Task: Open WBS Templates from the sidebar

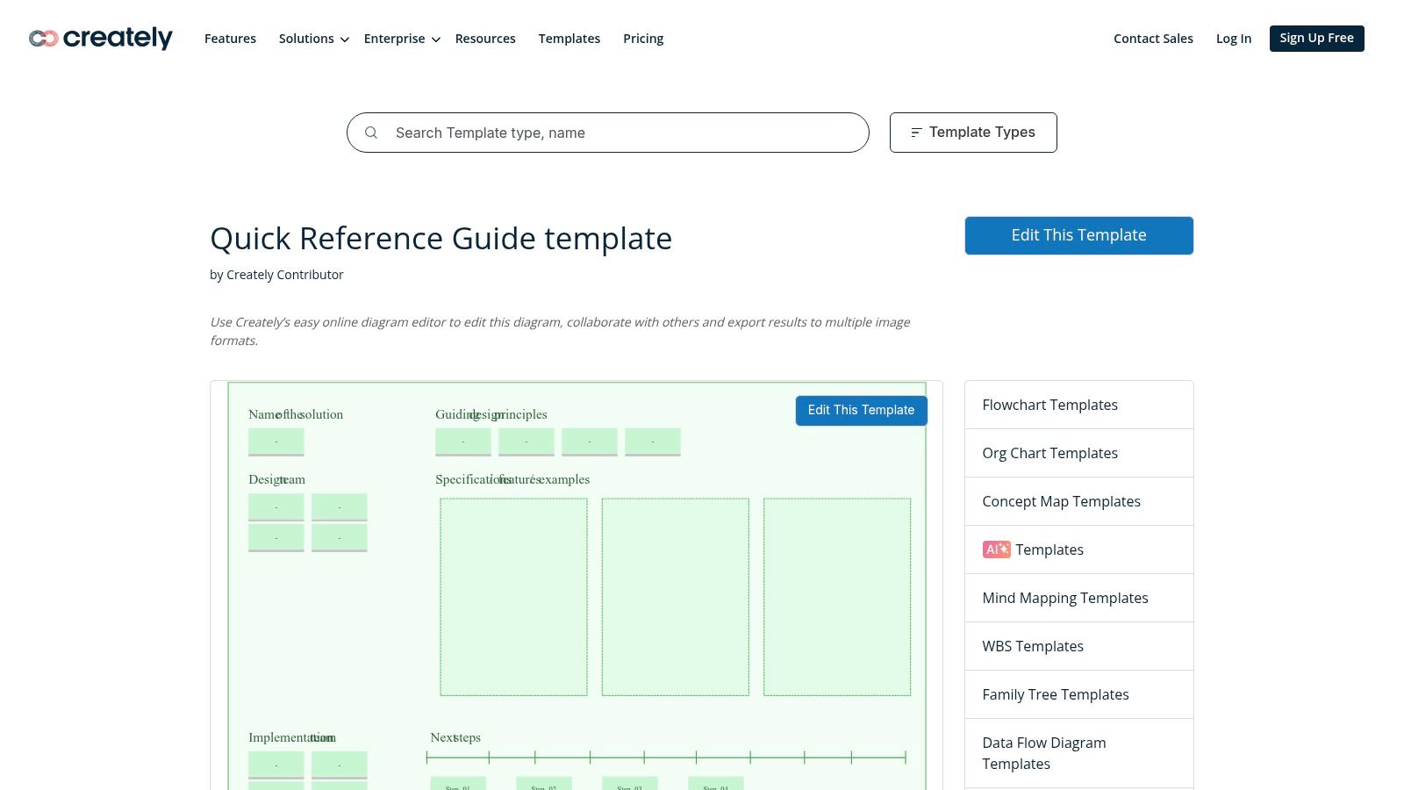Action: pyautogui.click(x=1033, y=646)
